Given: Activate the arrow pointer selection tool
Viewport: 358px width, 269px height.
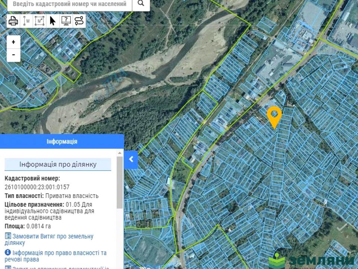Looking at the screenshot, I should (53, 21).
